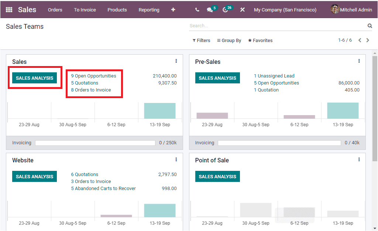Open the three-dot menu on the Pre-Sales card
The image size is (378, 231).
(x=359, y=61)
